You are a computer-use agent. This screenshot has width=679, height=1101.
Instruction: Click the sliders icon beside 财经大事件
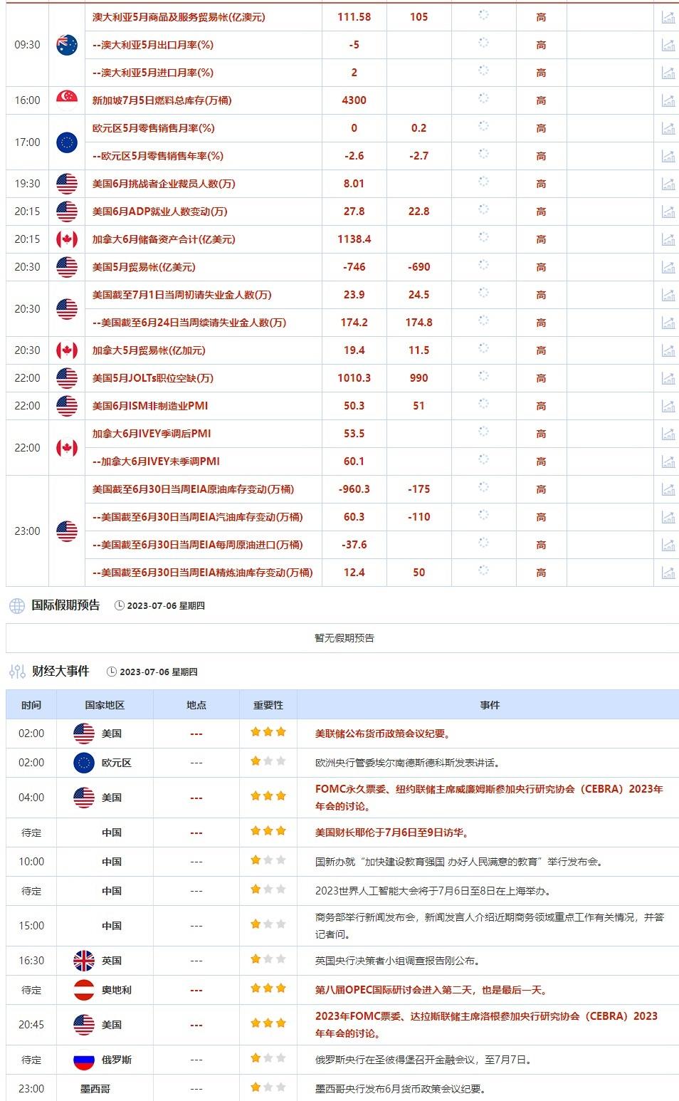point(17,672)
